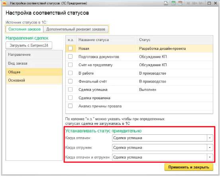Image resolution: width=220 pixels, height=177 pixels.
Task: Select the Финальный счёт name cell
Action: pos(106,81)
